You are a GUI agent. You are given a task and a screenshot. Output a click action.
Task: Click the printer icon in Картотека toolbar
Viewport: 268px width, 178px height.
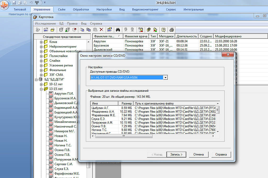(172, 30)
